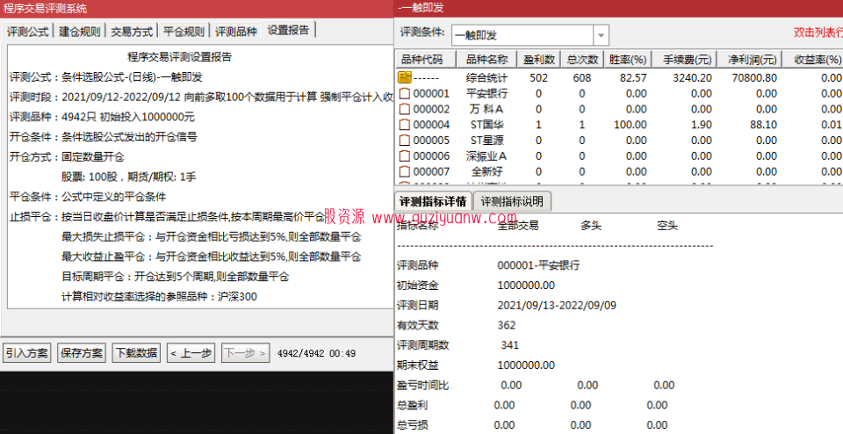This screenshot has height=434, width=843.
Task: Go back with the 上一步 button
Action: (x=191, y=353)
